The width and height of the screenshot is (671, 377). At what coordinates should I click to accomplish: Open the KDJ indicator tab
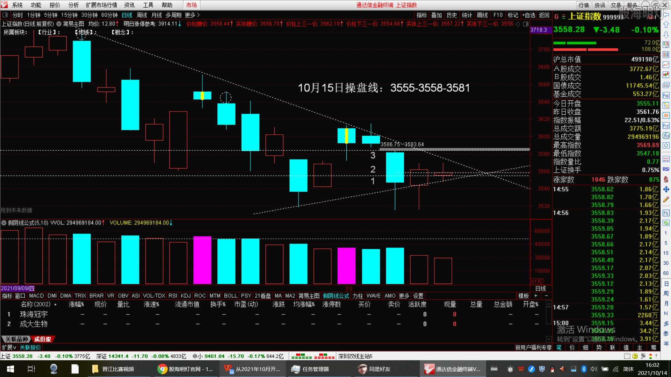pyautogui.click(x=186, y=296)
